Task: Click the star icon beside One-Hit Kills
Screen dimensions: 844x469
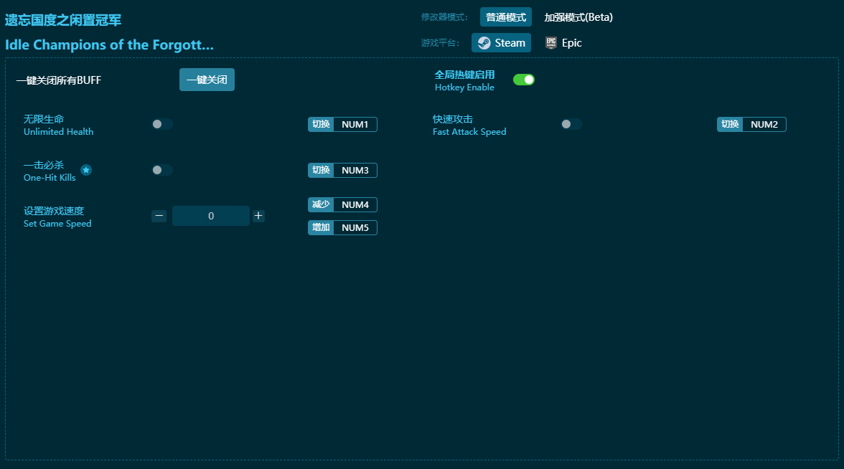Action: pyautogui.click(x=86, y=170)
